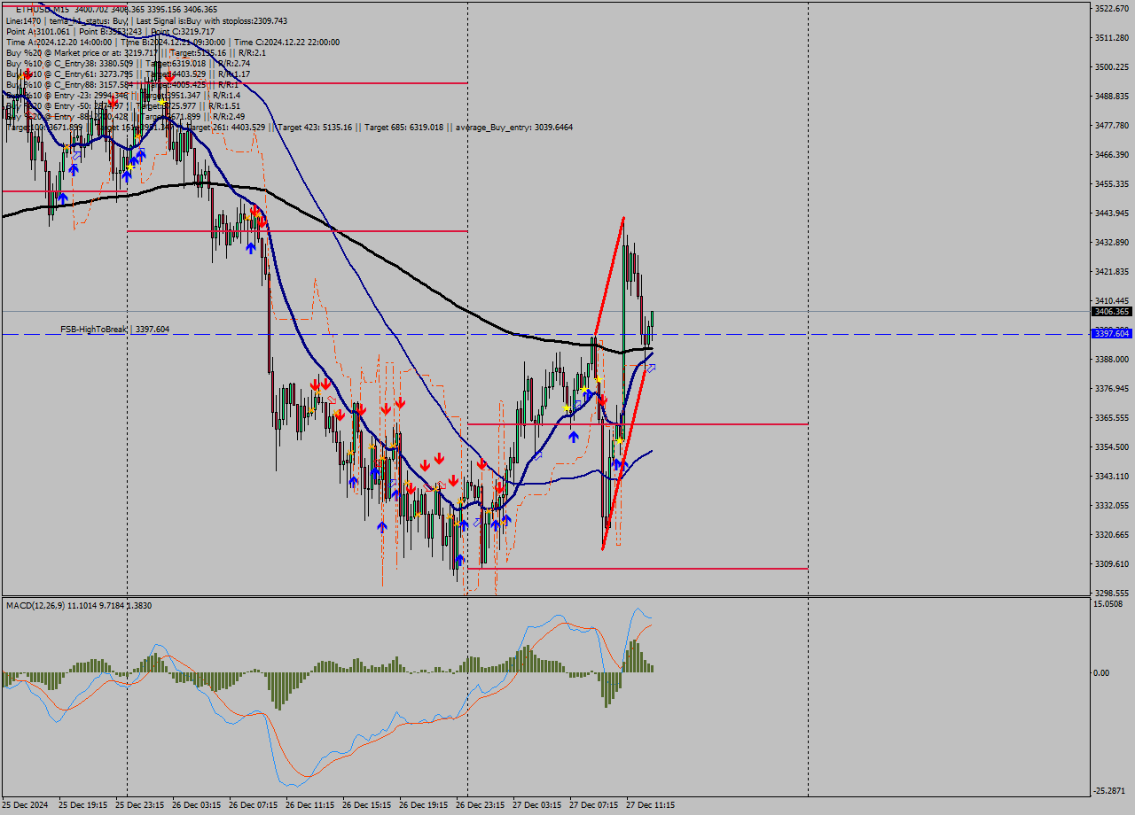
Task: Click the 3466.390 price scale label
Action: [1112, 155]
